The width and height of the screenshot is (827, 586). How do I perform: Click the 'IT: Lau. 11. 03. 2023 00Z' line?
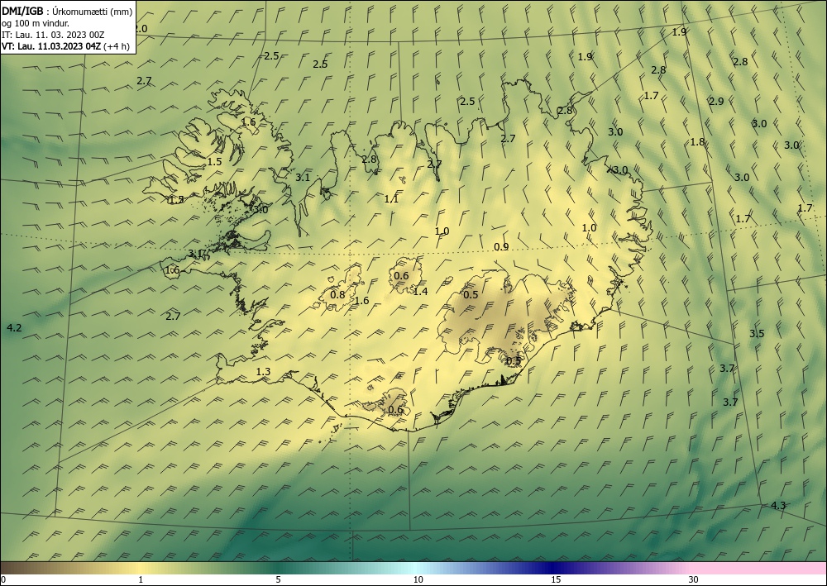[x=53, y=35]
